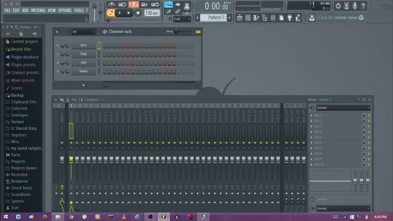The width and height of the screenshot is (393, 221).
Task: Click the Channel rack Swing slider knob
Action: tap(176, 31)
